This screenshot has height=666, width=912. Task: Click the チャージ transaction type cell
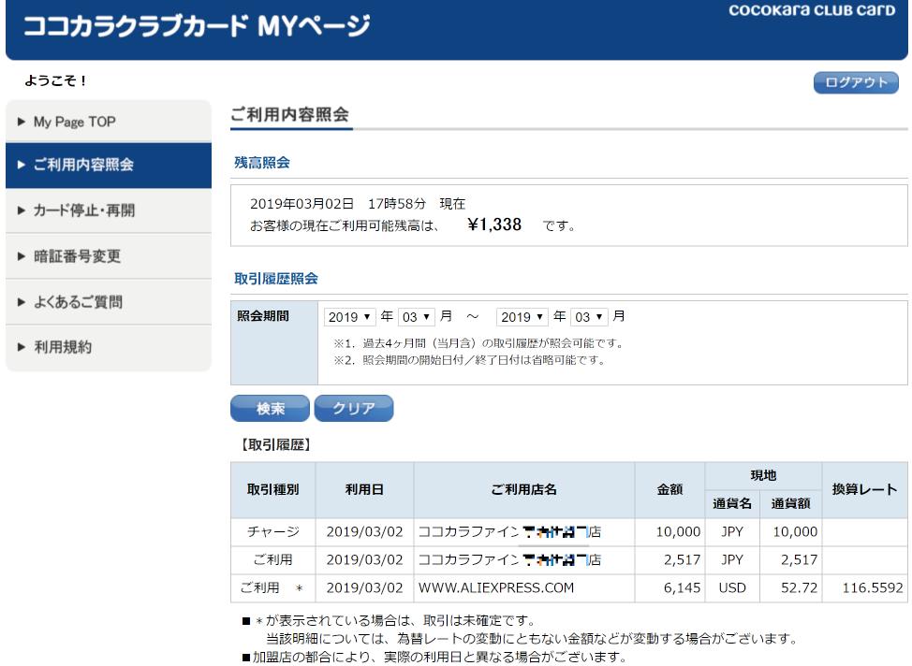pyautogui.click(x=273, y=531)
